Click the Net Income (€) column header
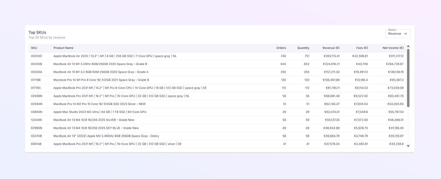441x179 pixels. (x=393, y=48)
